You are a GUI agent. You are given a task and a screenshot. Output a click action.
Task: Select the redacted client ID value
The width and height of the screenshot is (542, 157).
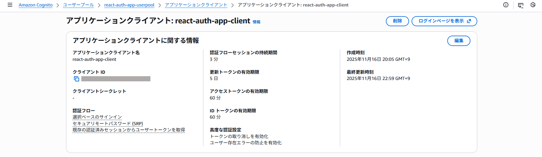pos(116,79)
